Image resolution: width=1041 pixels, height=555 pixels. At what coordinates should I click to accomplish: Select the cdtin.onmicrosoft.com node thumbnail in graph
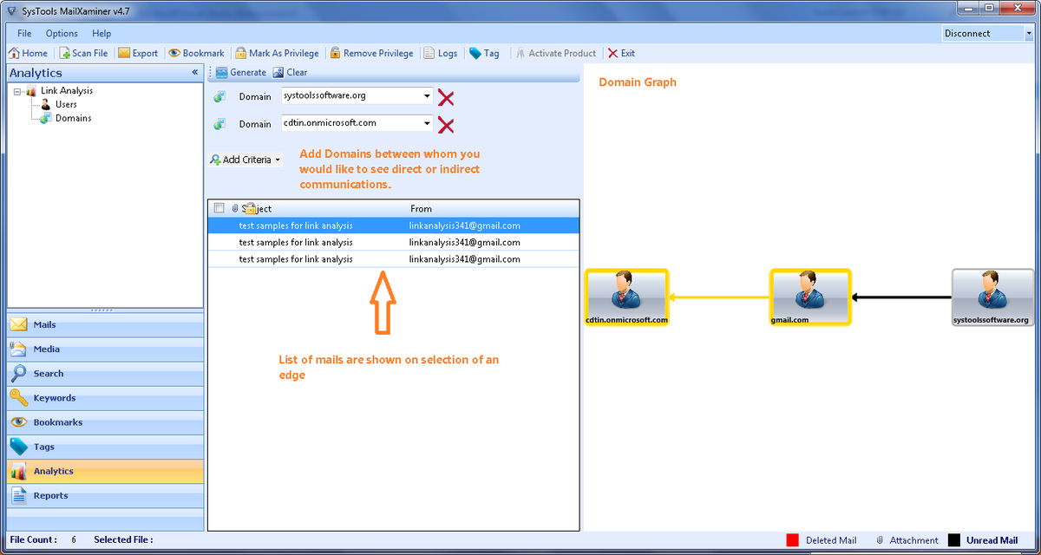point(626,295)
